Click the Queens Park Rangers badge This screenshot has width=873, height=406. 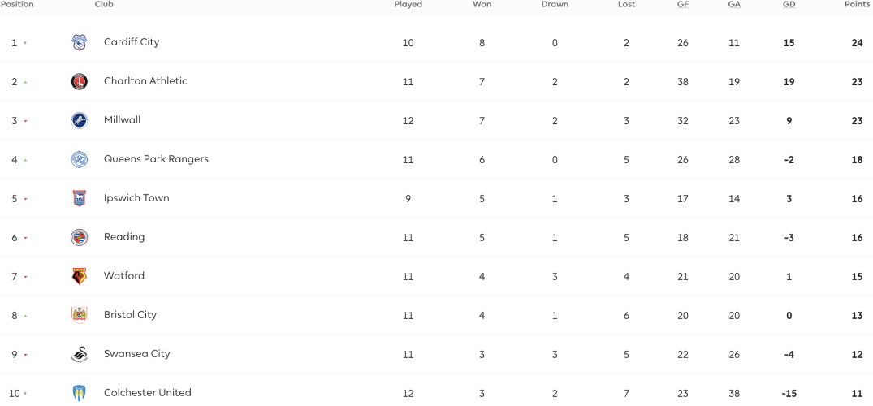click(x=79, y=159)
